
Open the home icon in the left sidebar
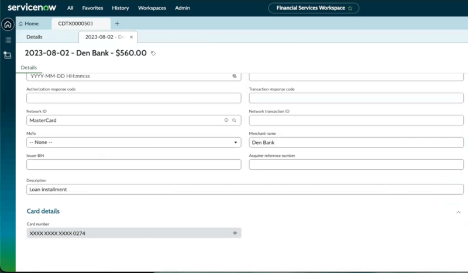(x=8, y=24)
